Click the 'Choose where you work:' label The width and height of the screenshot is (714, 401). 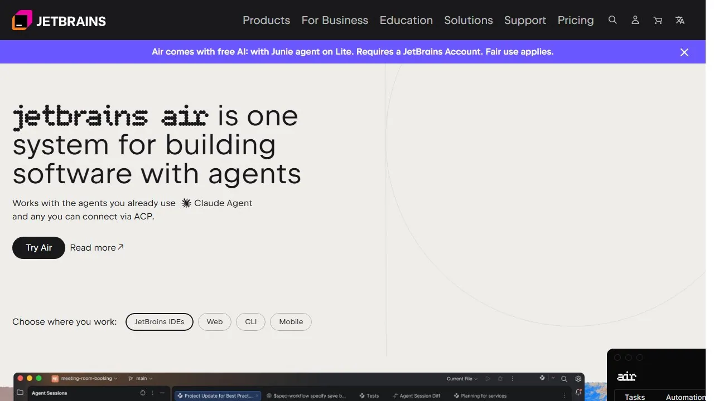tap(65, 322)
